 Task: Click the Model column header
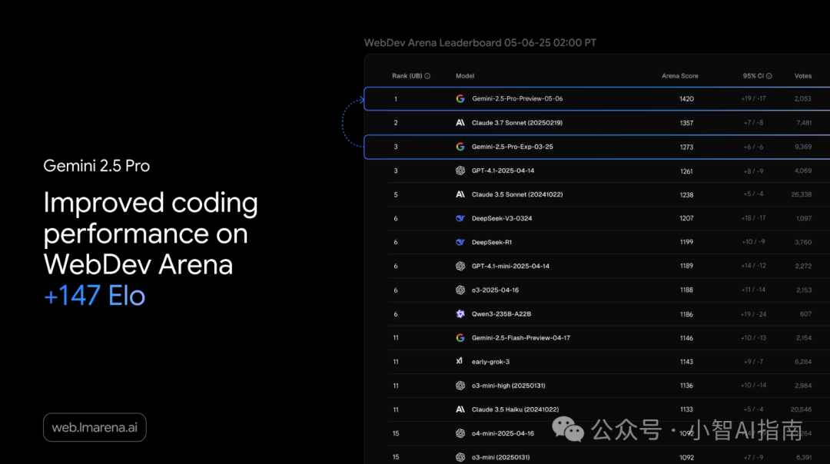465,76
